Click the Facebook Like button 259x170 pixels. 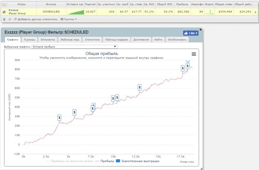tap(191, 33)
